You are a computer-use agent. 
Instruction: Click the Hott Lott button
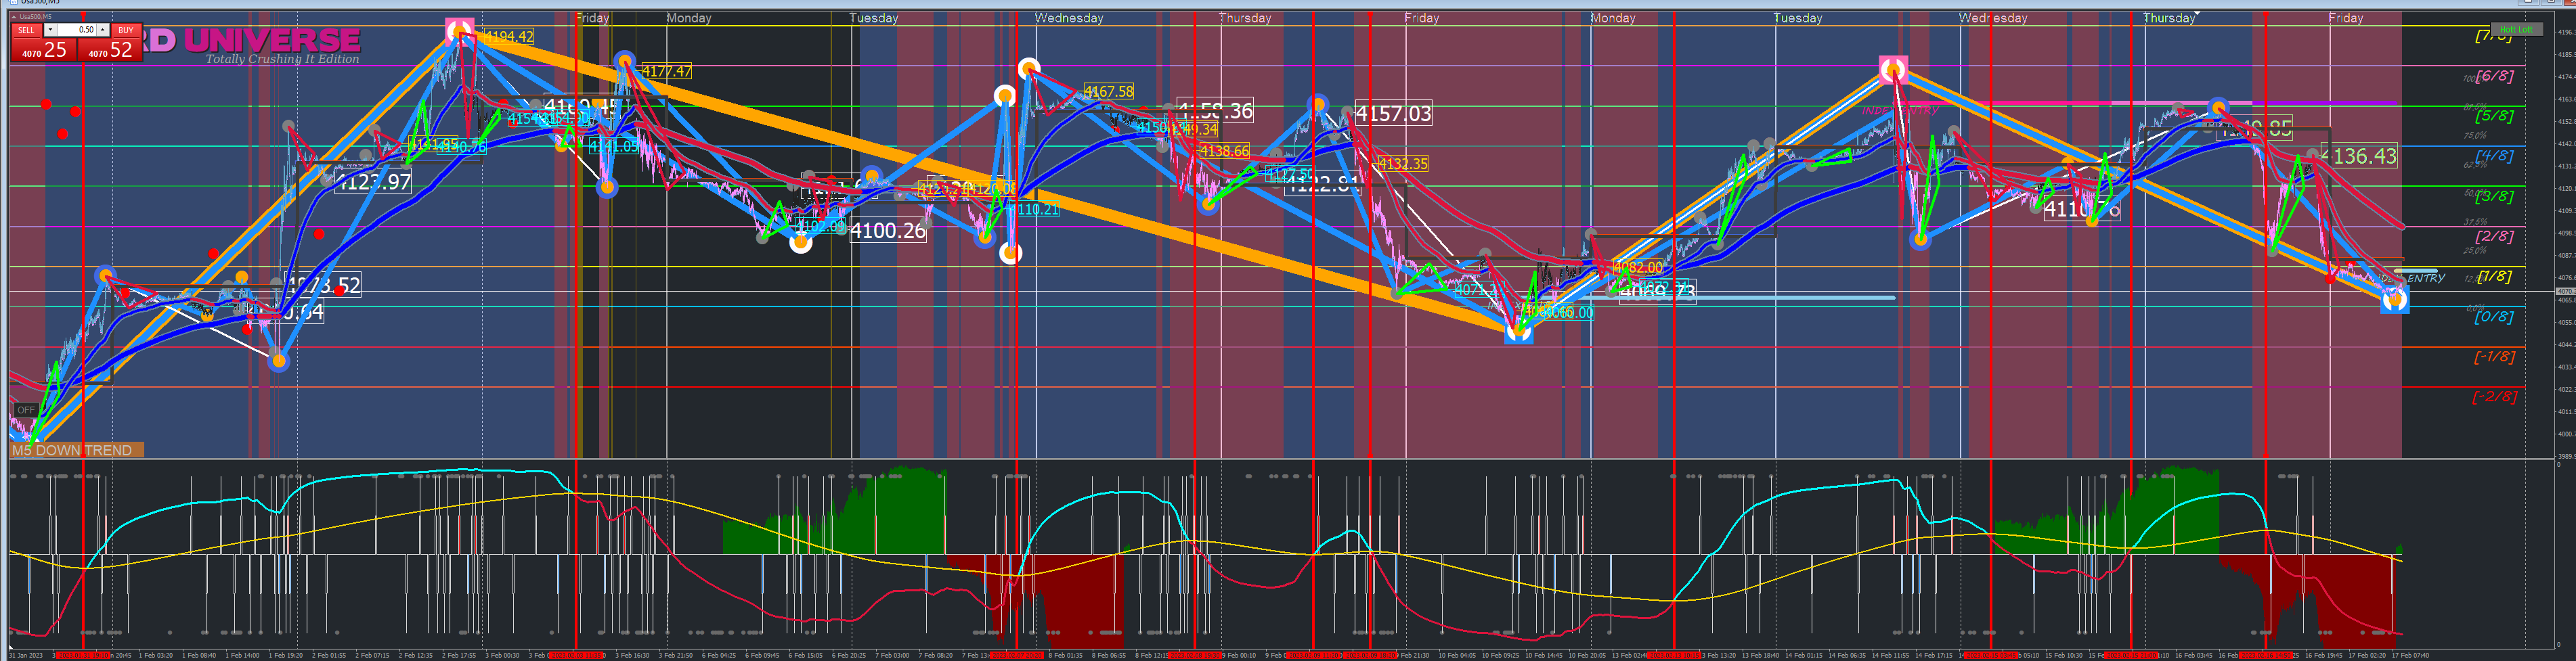[x=2516, y=30]
